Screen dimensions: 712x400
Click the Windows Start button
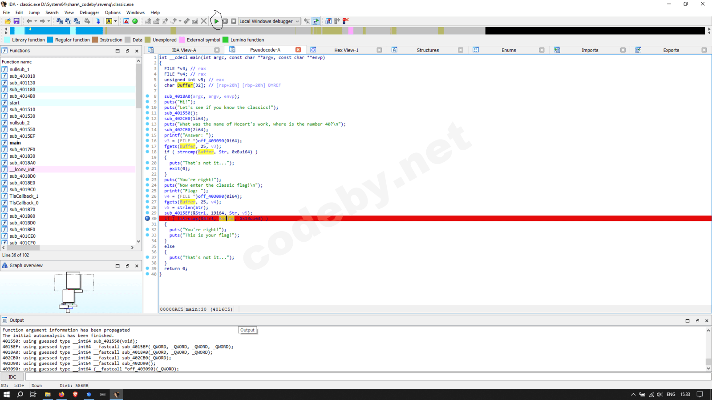(7, 394)
